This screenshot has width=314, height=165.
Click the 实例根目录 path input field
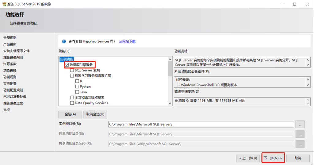(201, 124)
